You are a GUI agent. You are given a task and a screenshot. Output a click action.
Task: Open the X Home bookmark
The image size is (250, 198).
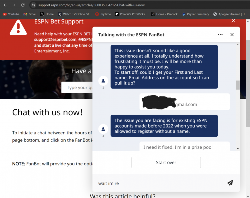pyautogui.click(x=47, y=14)
